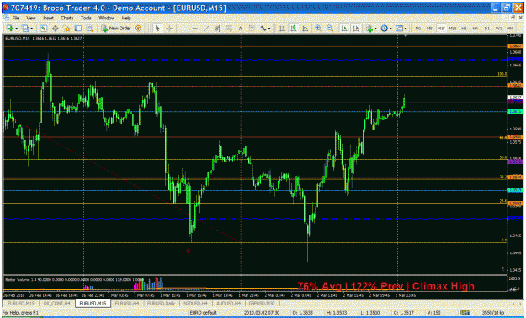
Task: Switch to the EURUSD,H4 chart tab
Action: tap(127, 303)
